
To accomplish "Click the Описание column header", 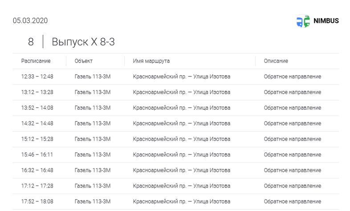I will (276, 61).
